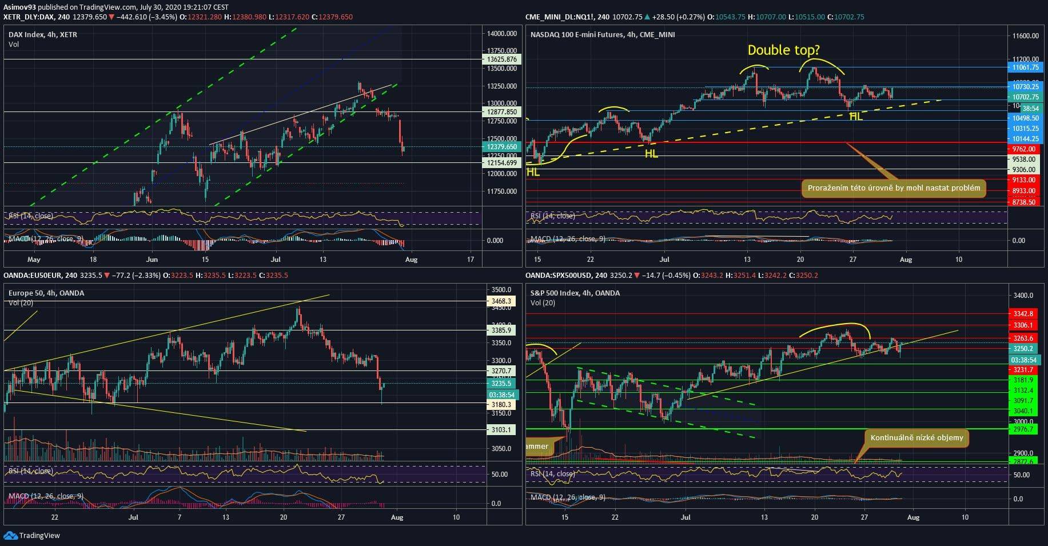Select the red 3306.1 resistance label

click(1023, 325)
